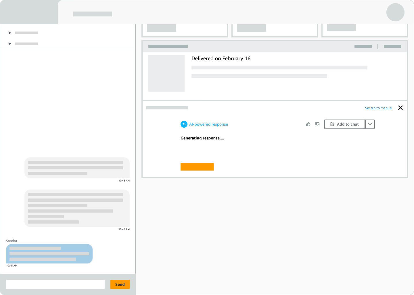Collapse the expanded down-arrow section in sidebar

10,44
